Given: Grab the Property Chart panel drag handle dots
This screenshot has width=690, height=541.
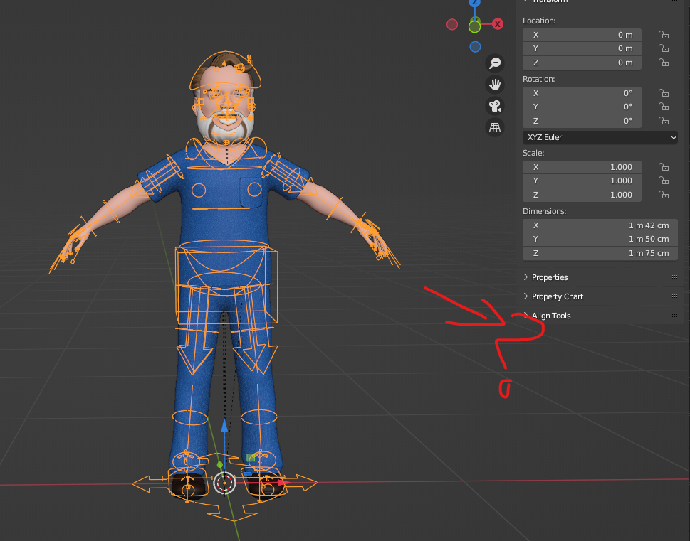Looking at the screenshot, I should pos(676,296).
